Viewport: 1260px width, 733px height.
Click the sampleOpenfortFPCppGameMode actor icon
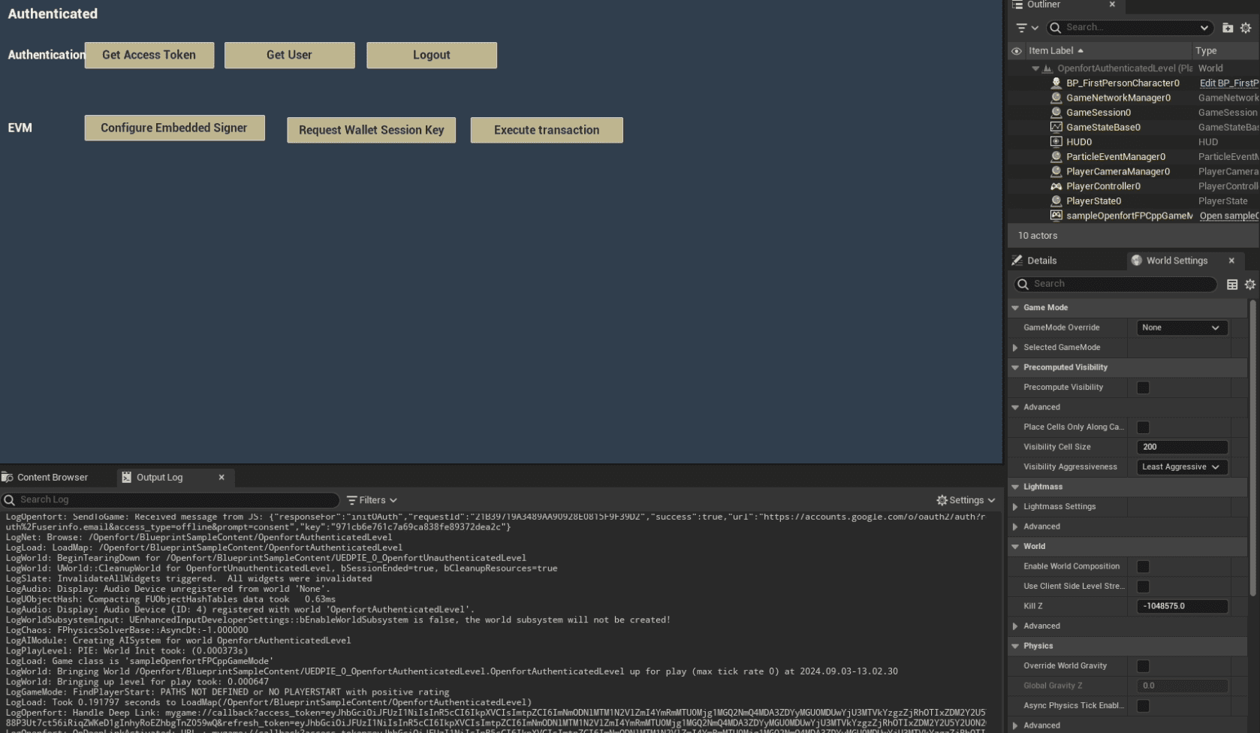pyautogui.click(x=1056, y=216)
